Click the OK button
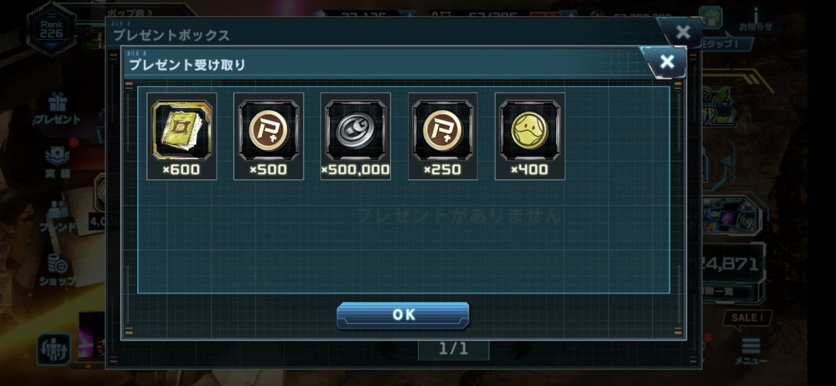 click(x=403, y=315)
